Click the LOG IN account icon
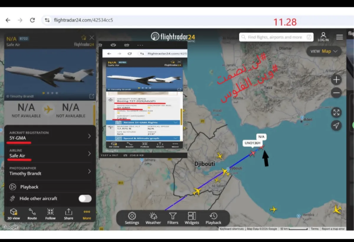 point(323,37)
